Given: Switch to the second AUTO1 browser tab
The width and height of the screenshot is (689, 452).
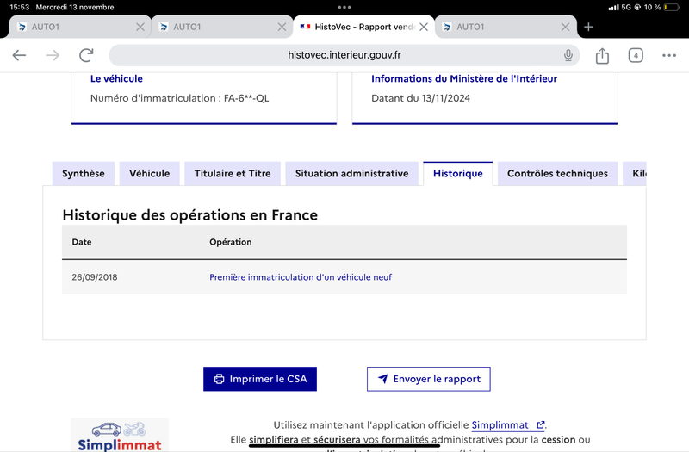Looking at the screenshot, I should tap(221, 28).
